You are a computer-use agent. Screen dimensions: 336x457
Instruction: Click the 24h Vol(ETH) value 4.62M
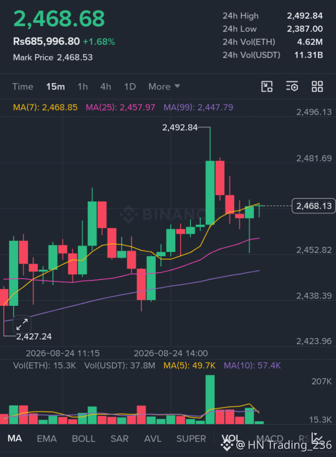(x=310, y=42)
